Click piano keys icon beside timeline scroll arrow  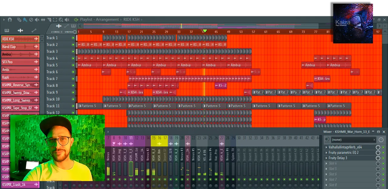(74, 26)
